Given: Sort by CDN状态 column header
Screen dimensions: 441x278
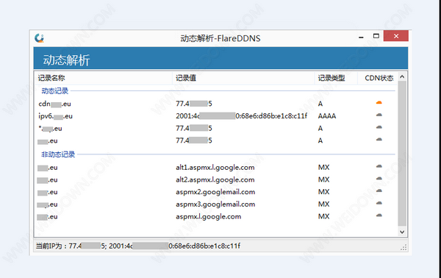Looking at the screenshot, I should tap(379, 78).
